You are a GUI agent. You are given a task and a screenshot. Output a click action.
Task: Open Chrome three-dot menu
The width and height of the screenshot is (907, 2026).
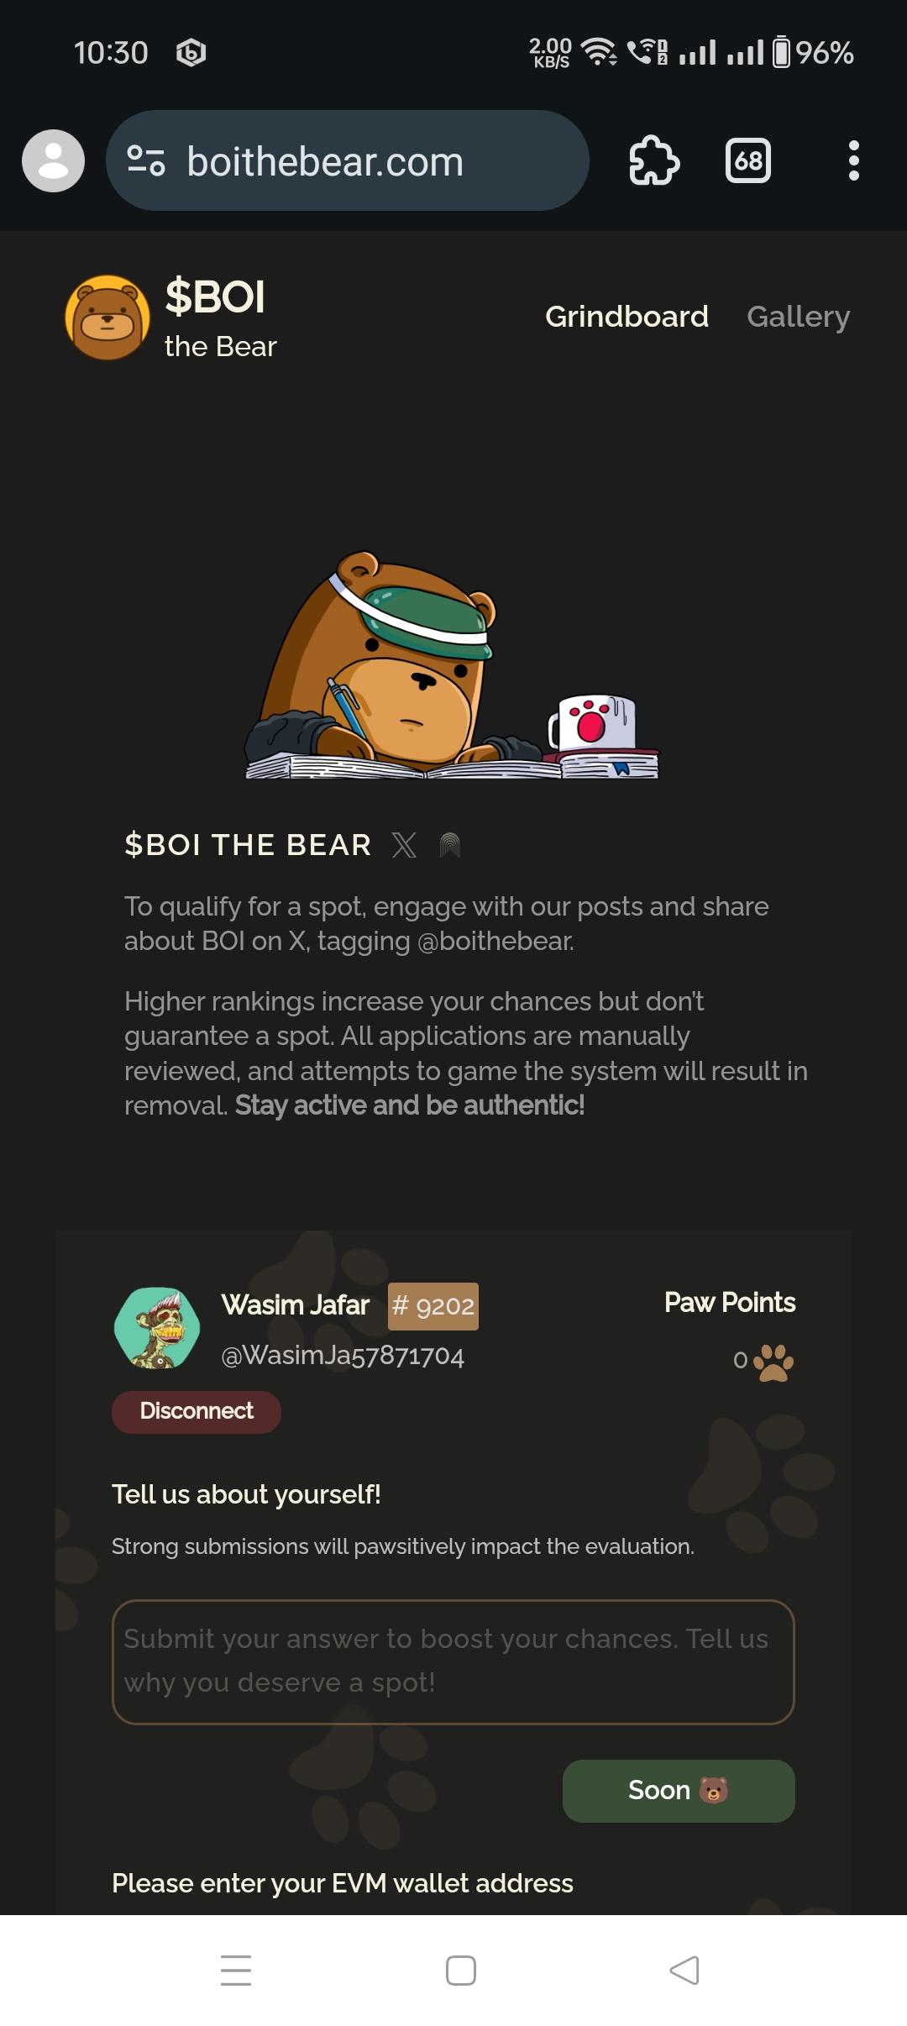854,160
